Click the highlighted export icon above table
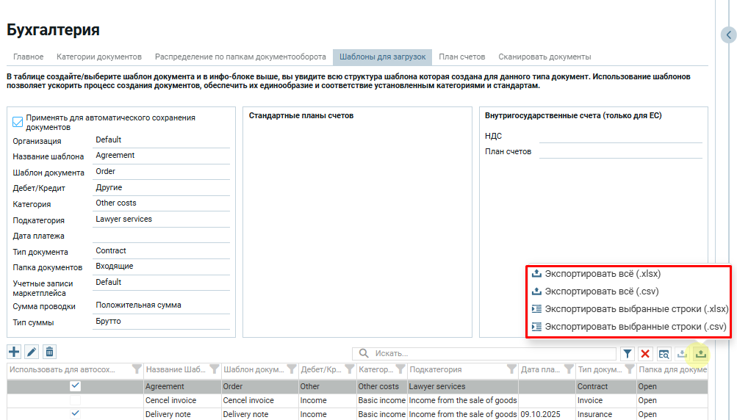The height and width of the screenshot is (420, 737). coord(700,354)
